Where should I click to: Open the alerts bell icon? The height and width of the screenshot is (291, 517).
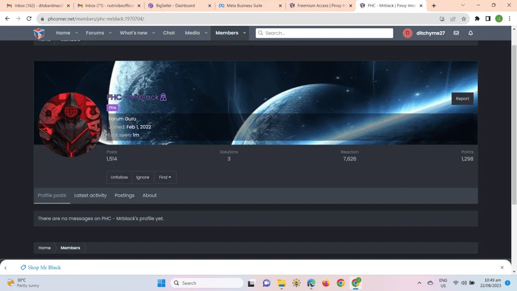[471, 33]
